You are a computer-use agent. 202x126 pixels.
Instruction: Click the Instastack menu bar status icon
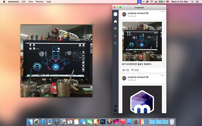(139, 2)
